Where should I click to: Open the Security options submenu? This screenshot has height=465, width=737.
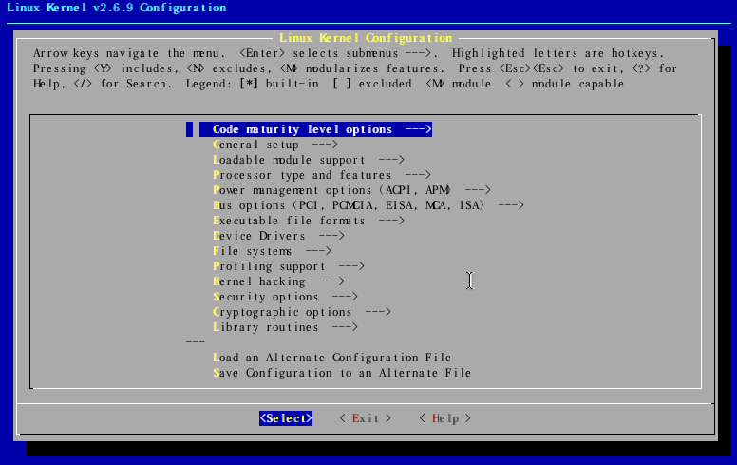coord(285,297)
